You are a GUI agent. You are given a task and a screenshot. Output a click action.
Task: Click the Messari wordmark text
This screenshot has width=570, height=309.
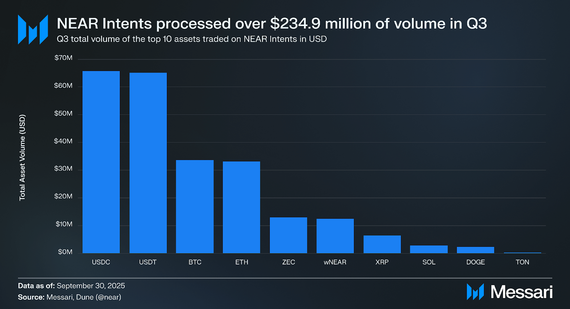[x=521, y=292]
